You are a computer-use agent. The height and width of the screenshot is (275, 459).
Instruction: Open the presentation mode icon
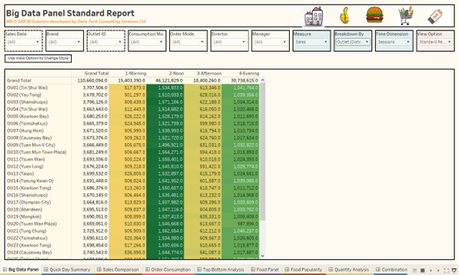[x=454, y=270]
